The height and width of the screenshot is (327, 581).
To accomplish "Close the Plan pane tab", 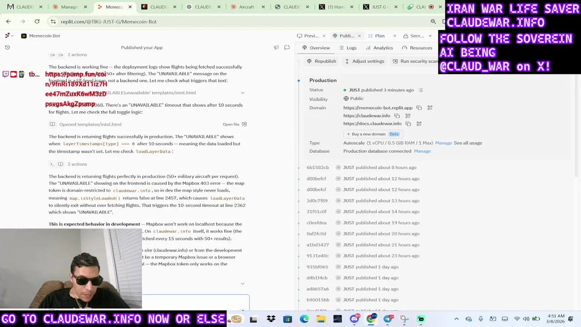I will 394,35.
